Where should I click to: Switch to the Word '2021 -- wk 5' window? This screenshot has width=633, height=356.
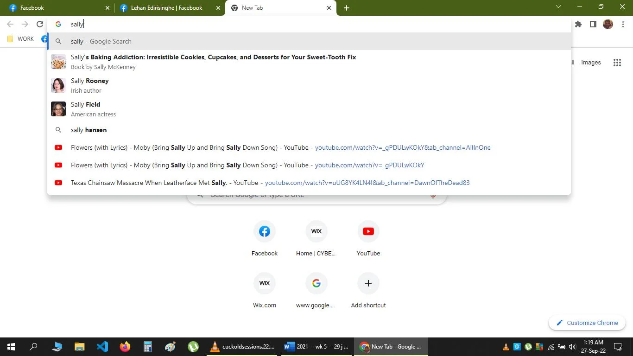tap(317, 347)
